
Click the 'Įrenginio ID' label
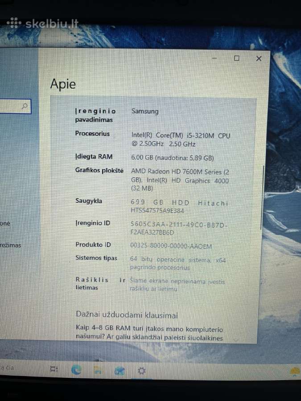pos(93,223)
